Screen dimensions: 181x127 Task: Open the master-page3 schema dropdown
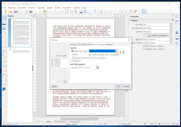tap(171, 43)
